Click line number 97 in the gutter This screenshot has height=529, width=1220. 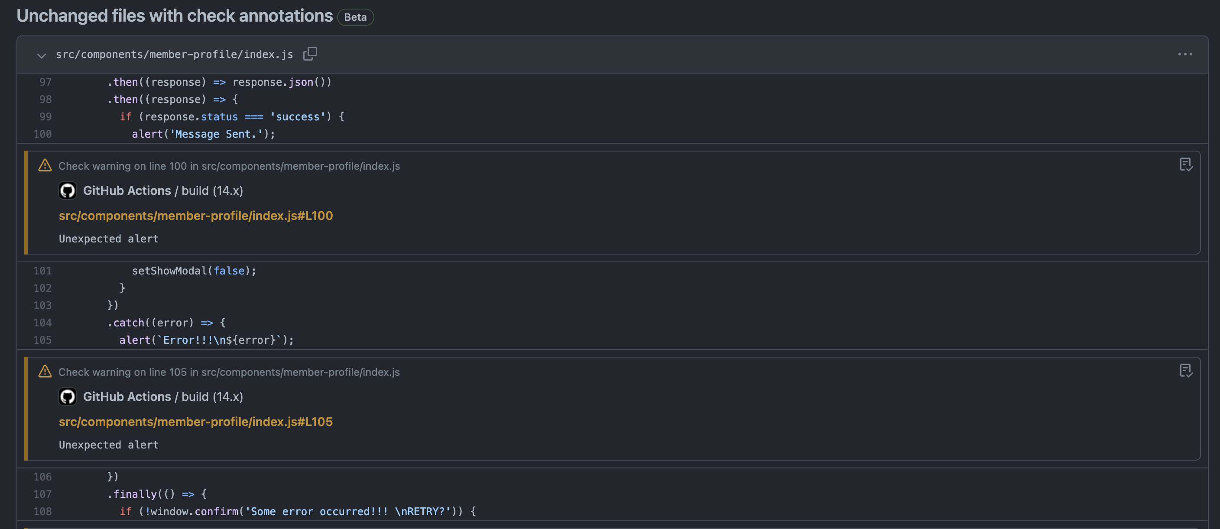coord(45,81)
